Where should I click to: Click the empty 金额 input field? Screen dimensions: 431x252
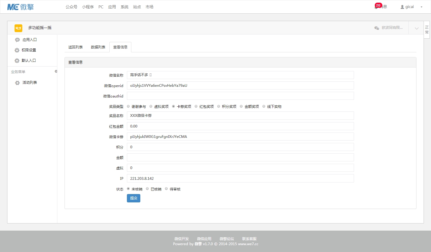click(240, 157)
